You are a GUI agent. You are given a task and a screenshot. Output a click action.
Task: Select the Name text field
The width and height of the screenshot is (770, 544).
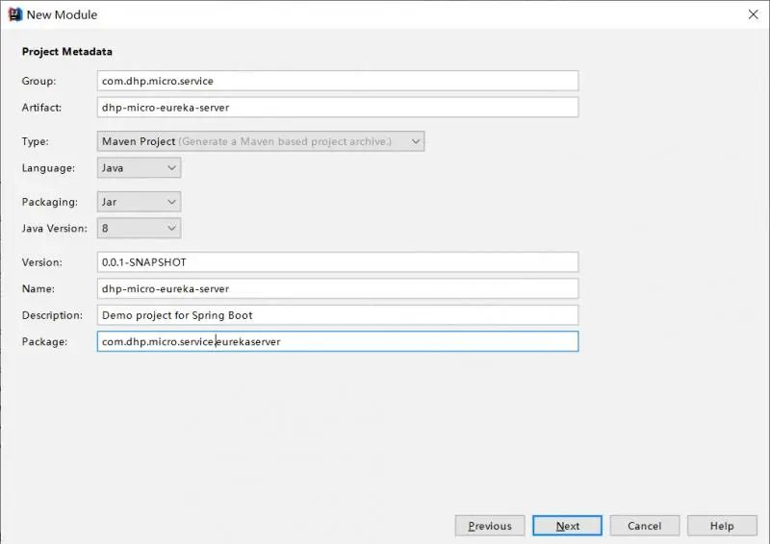[337, 288]
